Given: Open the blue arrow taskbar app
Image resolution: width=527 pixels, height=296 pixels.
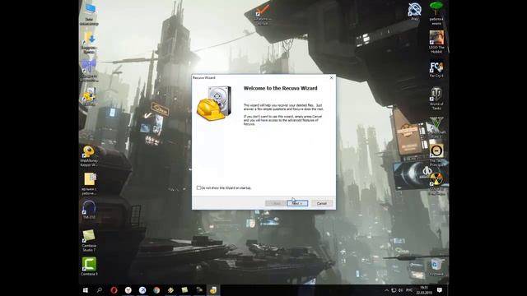Looking at the screenshot, I should coord(142,290).
